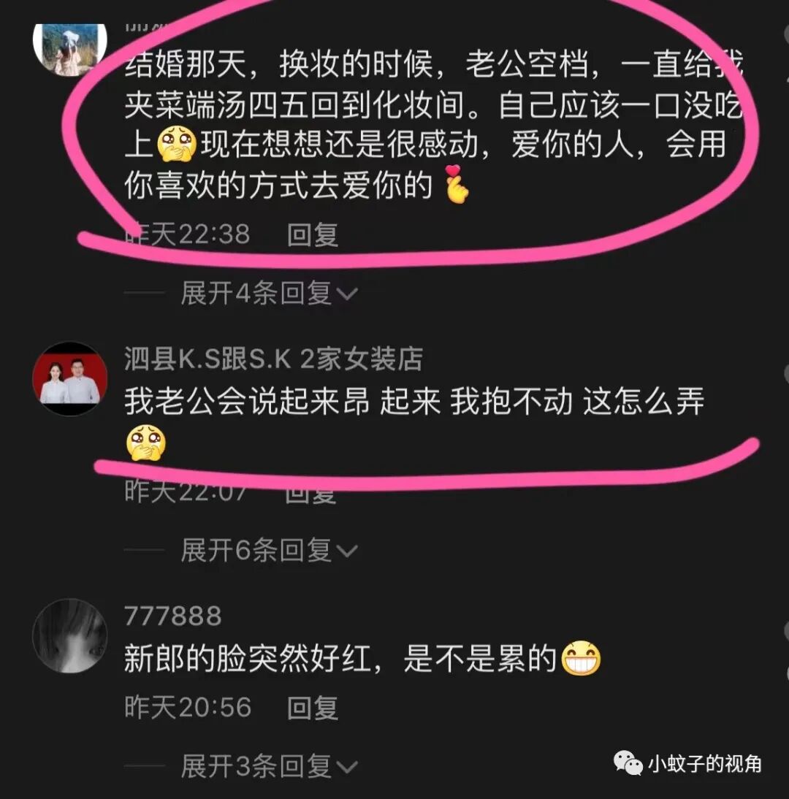Click the finger-heart emoji after 爱你的
Image resolution: width=789 pixels, height=799 pixels.
[x=456, y=185]
